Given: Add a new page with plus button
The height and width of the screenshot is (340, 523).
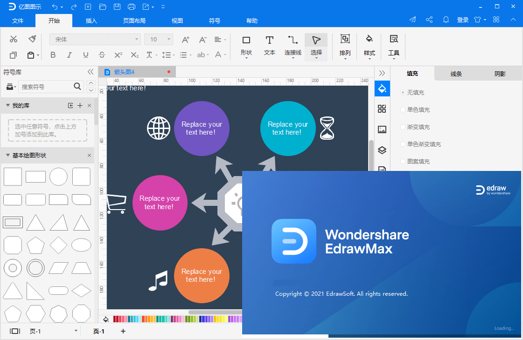Looking at the screenshot, I should 123,331.
